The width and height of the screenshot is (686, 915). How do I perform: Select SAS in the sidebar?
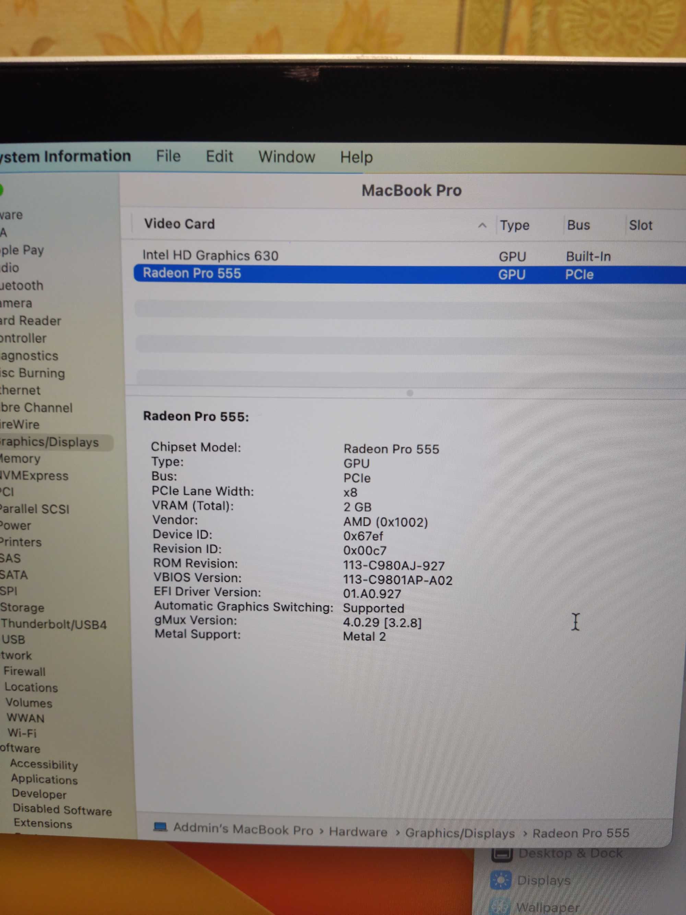(10, 559)
